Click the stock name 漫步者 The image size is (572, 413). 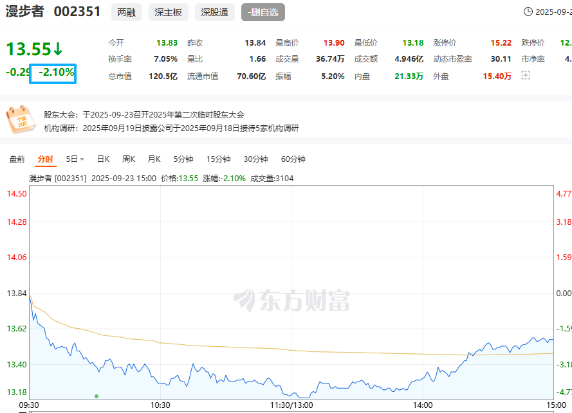pyautogui.click(x=25, y=12)
